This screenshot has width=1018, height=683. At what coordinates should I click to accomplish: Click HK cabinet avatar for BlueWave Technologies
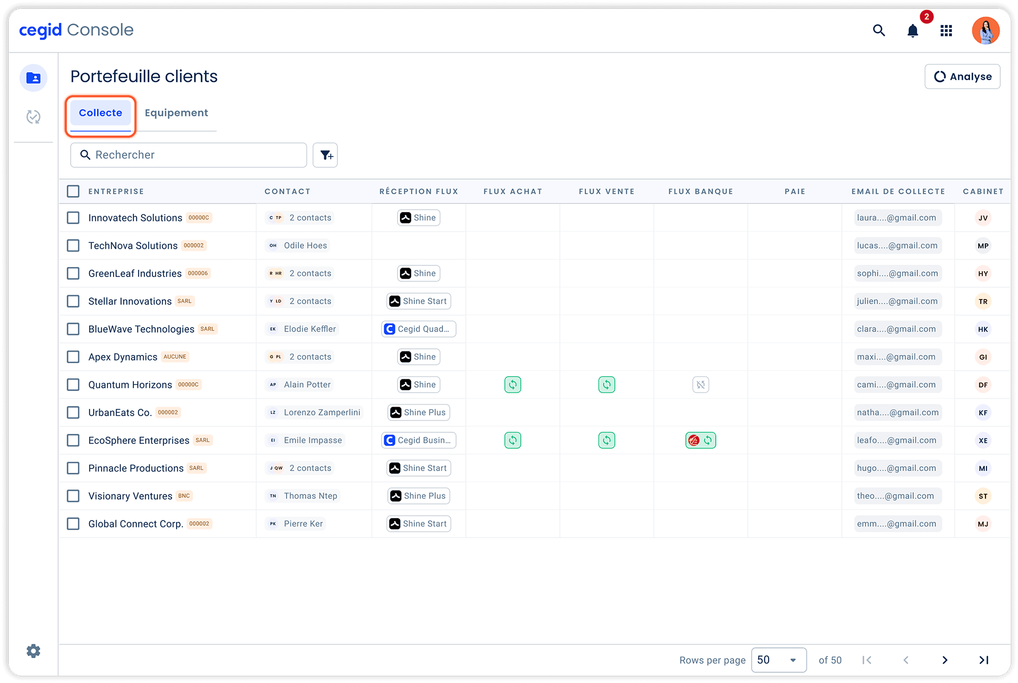click(x=983, y=330)
